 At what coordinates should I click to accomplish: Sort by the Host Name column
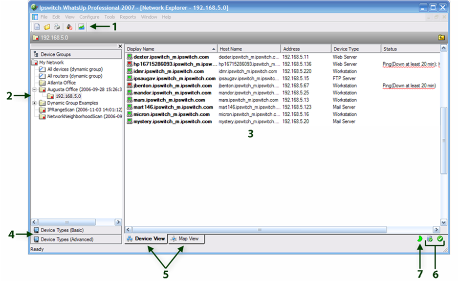[249, 49]
